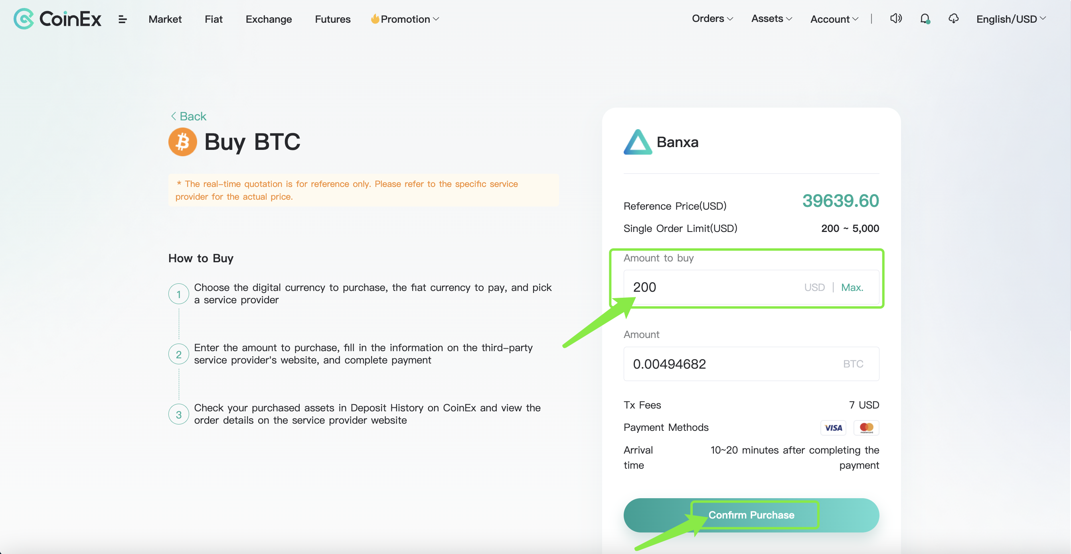Screen dimensions: 1071x554
Task: Go Back to previous page
Action: click(189, 116)
